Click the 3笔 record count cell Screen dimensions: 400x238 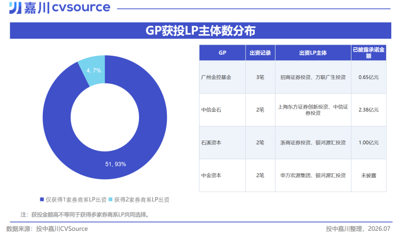coord(260,77)
